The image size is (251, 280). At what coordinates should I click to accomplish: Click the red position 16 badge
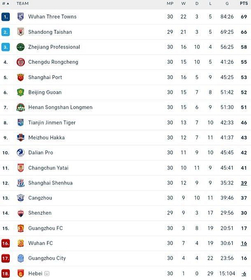coord(5,243)
